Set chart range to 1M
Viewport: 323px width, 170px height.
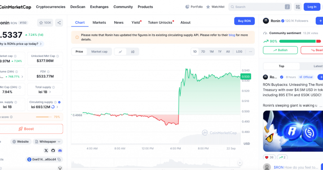[x=212, y=51]
